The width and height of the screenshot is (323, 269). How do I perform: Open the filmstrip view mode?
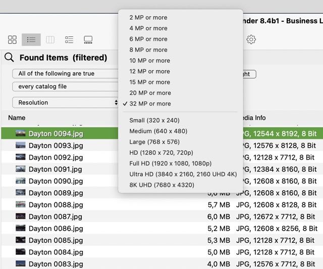pyautogui.click(x=88, y=39)
